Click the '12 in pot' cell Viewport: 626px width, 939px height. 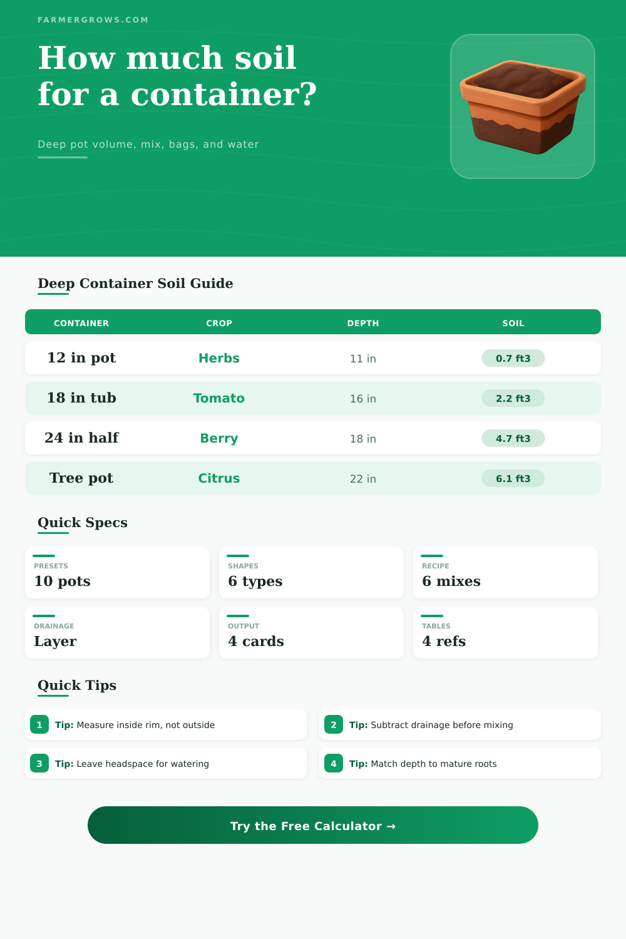[x=81, y=358]
